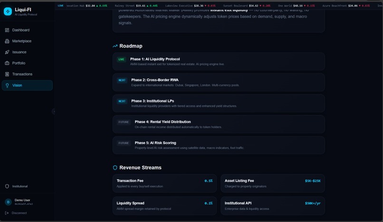Click Phase 1: AI Liquidity Protocol title
Screen dimensions: 383x222
coord(155,59)
